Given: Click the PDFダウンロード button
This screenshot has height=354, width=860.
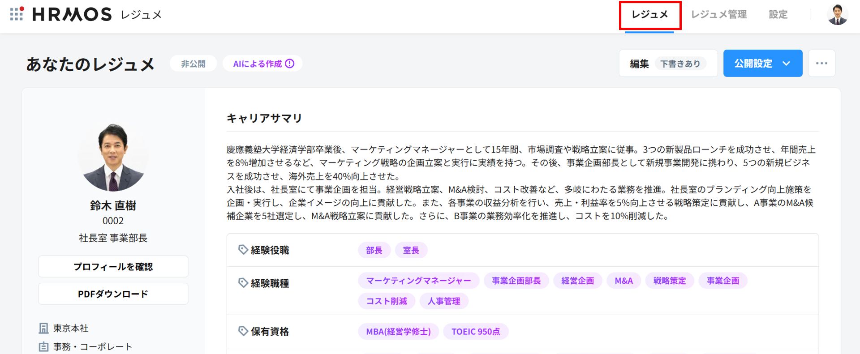Looking at the screenshot, I should click(113, 294).
